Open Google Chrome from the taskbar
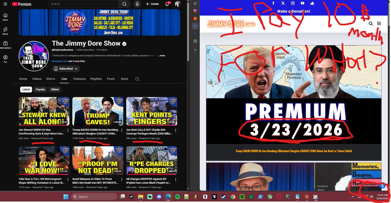The image size is (391, 203). (233, 197)
